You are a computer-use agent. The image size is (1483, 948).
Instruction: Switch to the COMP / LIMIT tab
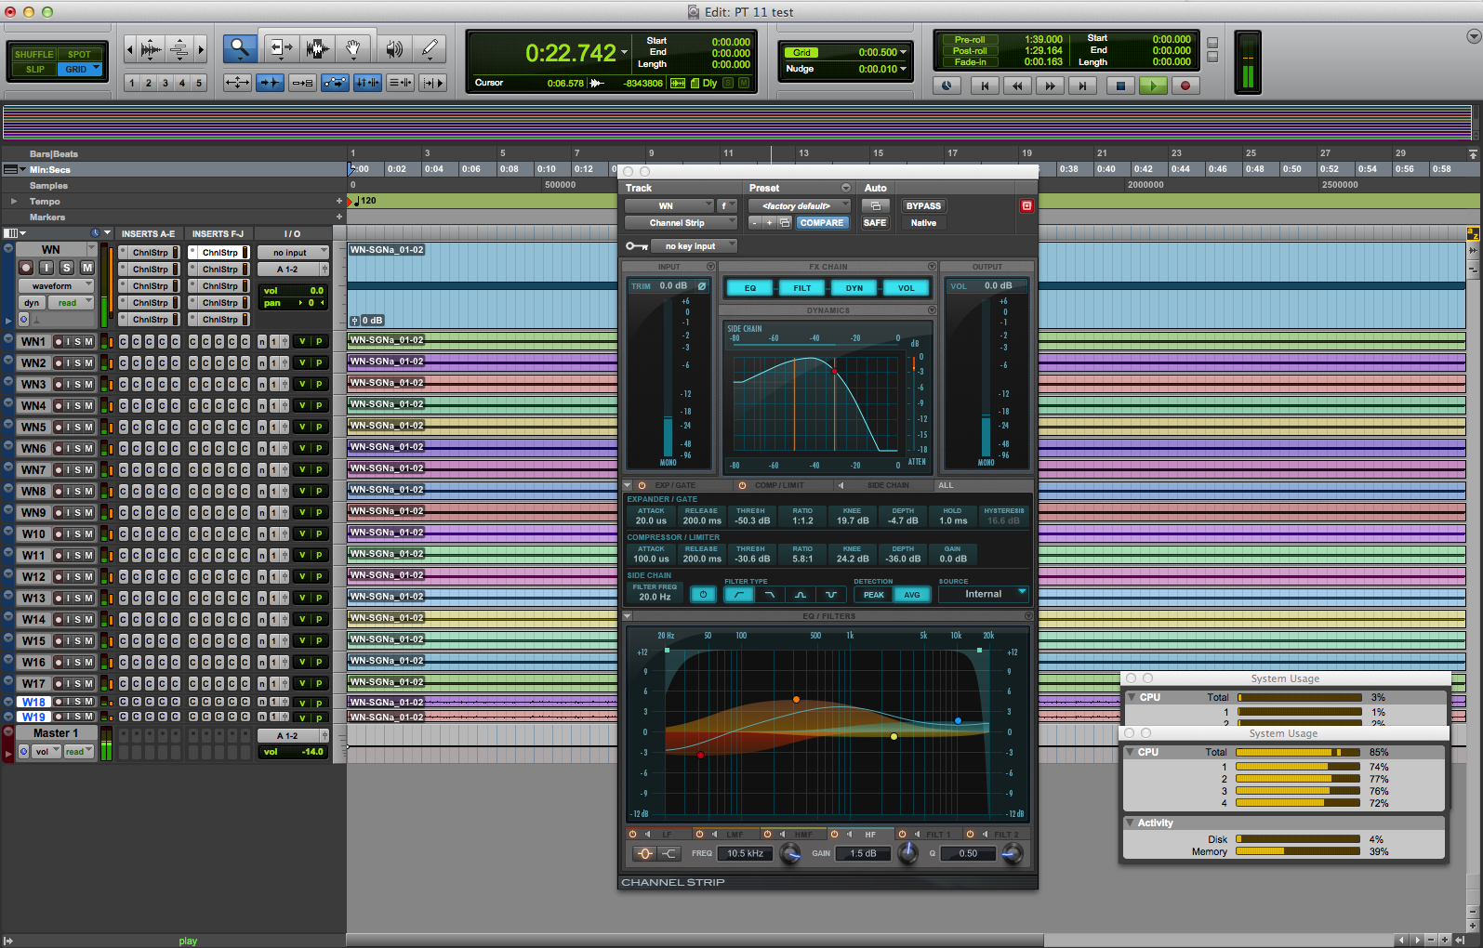click(x=779, y=485)
